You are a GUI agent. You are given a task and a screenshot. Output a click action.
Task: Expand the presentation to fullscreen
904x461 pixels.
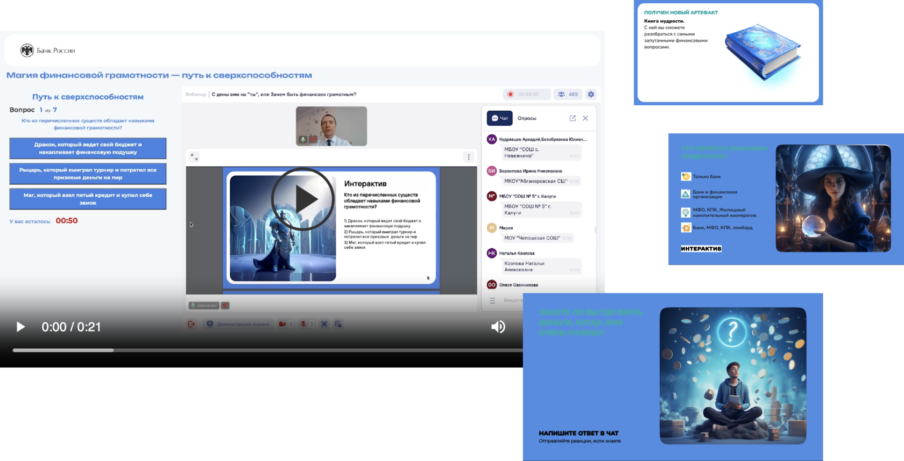194,157
